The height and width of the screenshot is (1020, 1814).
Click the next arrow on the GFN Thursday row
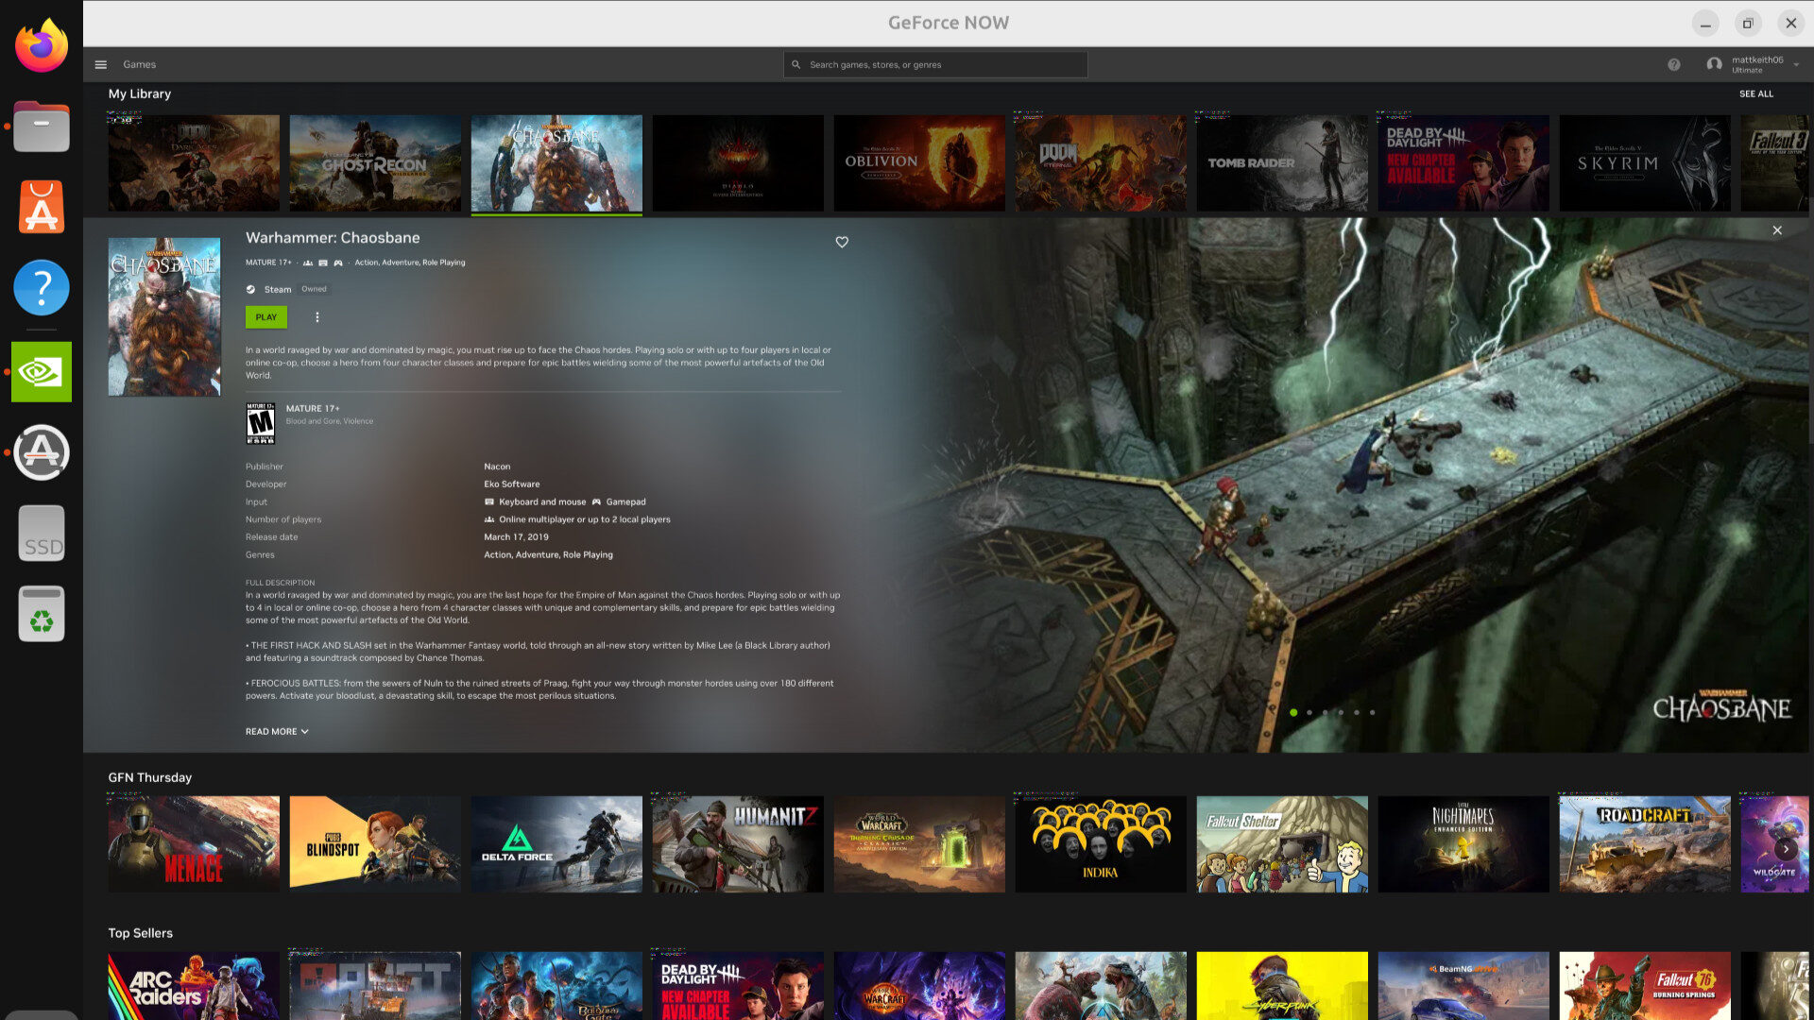[1786, 850]
